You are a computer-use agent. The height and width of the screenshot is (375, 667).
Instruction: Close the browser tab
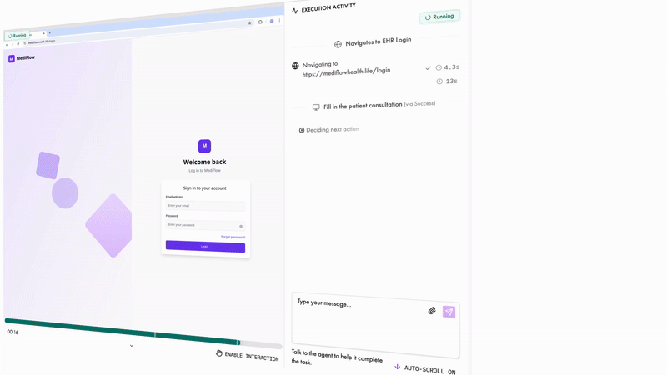pos(44,33)
